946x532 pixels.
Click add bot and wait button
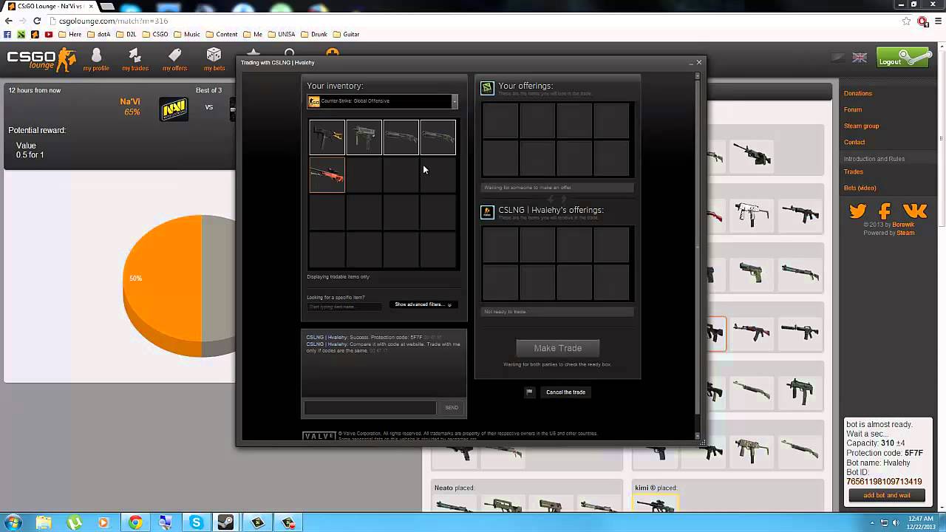(887, 496)
